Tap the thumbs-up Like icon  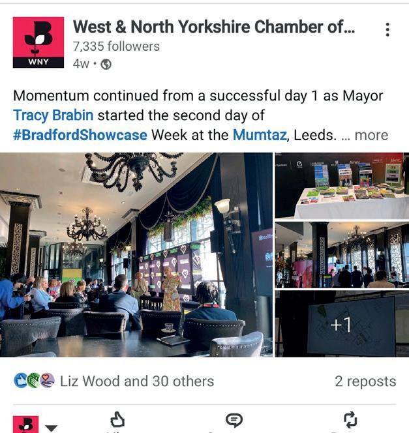[x=117, y=420]
